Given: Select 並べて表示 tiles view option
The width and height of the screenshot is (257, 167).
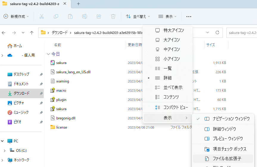Looking at the screenshot, I should (167, 87).
